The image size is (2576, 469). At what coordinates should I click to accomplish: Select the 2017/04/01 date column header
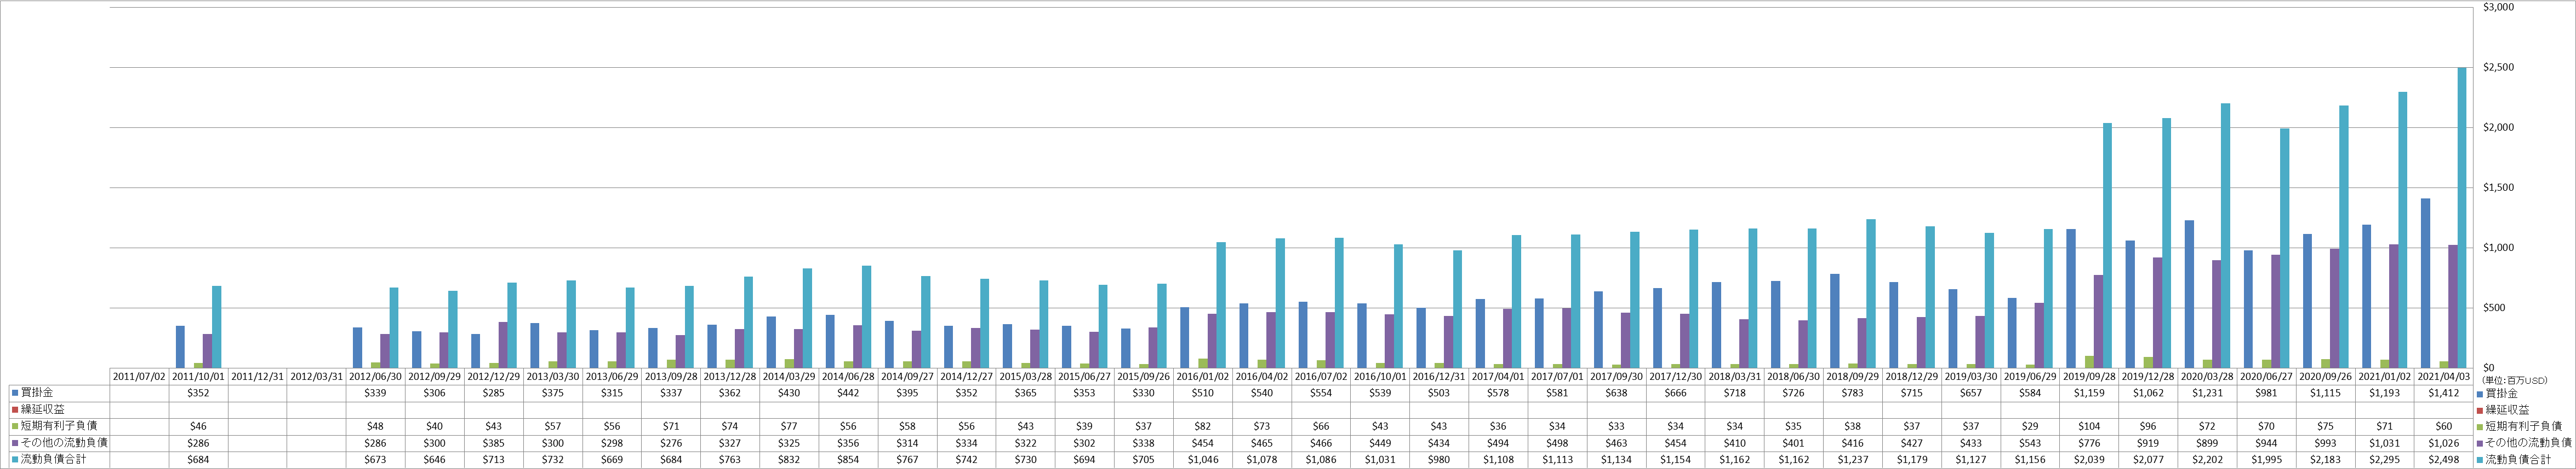[x=1498, y=377]
